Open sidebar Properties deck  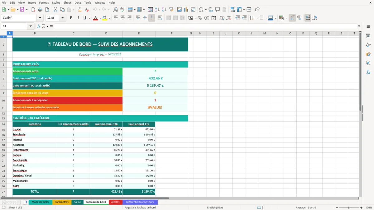point(368,36)
